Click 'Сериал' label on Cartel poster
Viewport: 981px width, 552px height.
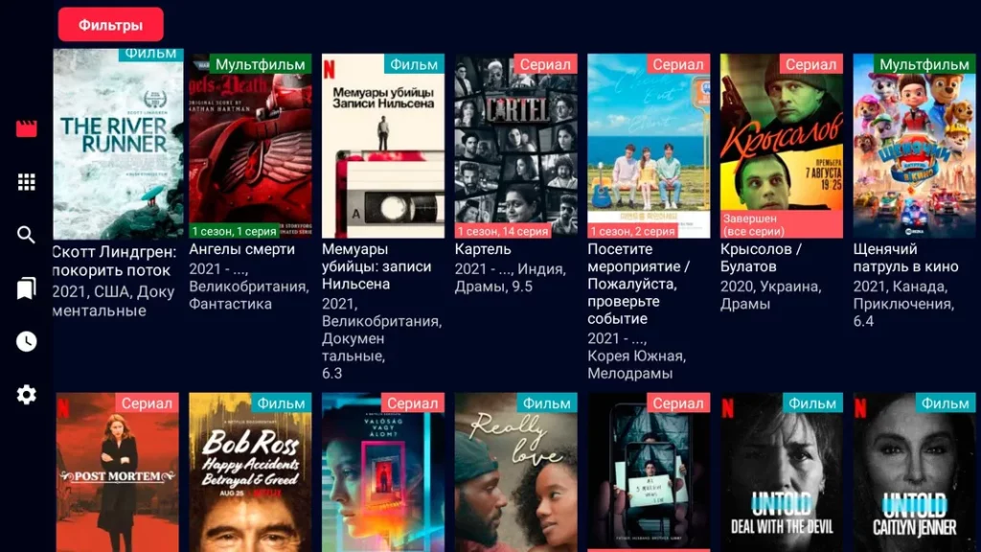point(545,64)
